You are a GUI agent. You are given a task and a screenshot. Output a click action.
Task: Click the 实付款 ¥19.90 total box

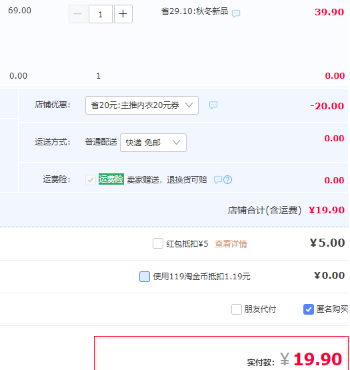pos(221,353)
